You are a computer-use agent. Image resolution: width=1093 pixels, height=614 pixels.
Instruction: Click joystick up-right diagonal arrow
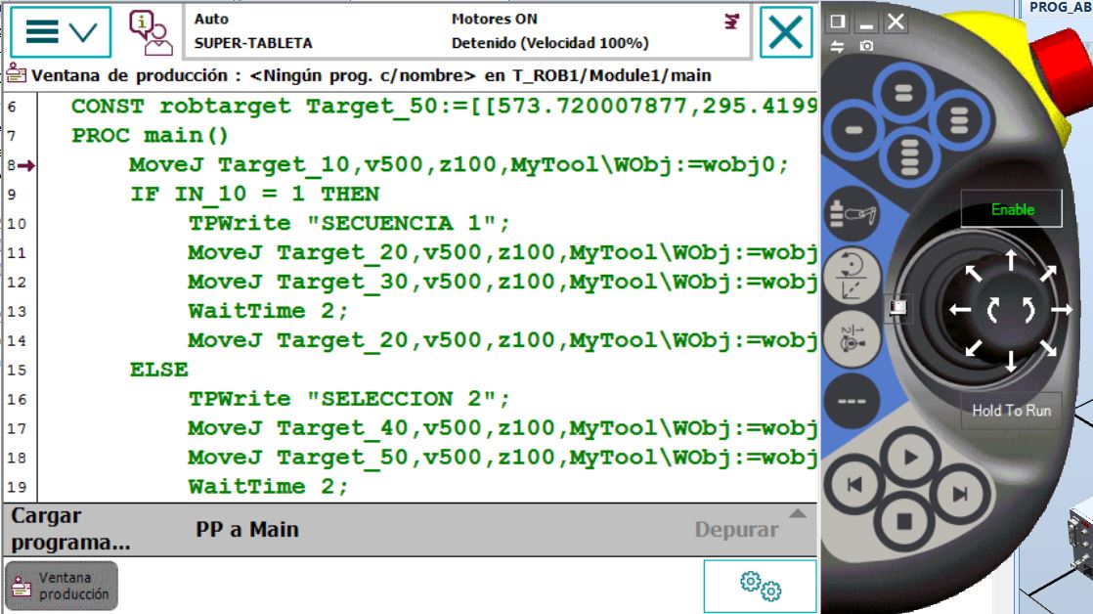coord(1049,273)
